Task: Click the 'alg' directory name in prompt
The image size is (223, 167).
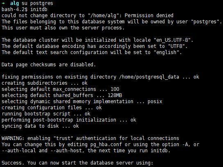Action: [14, 3]
